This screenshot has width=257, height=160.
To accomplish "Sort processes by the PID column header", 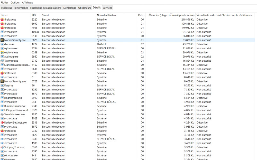I will tap(34, 15).
